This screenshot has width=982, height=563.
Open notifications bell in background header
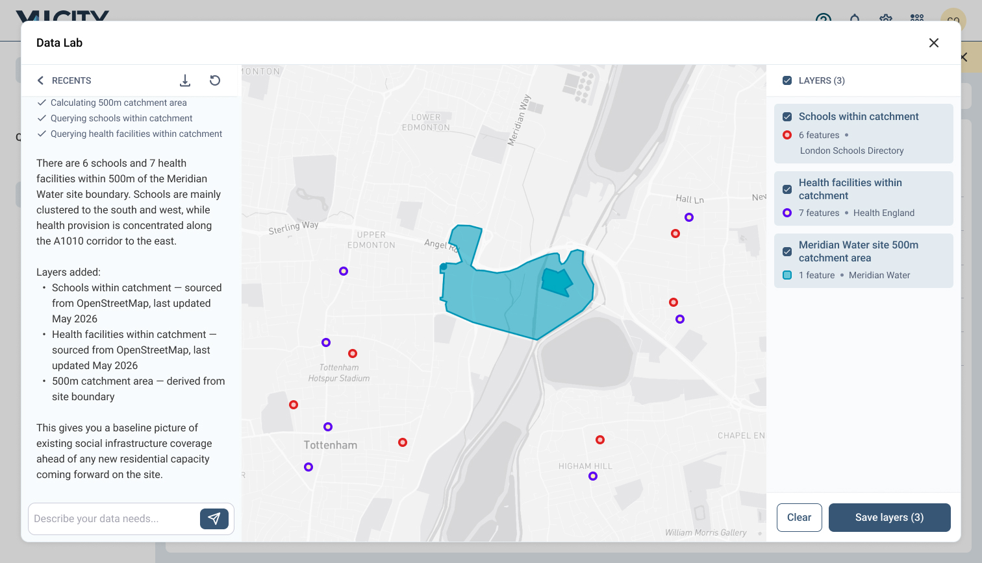(x=855, y=18)
